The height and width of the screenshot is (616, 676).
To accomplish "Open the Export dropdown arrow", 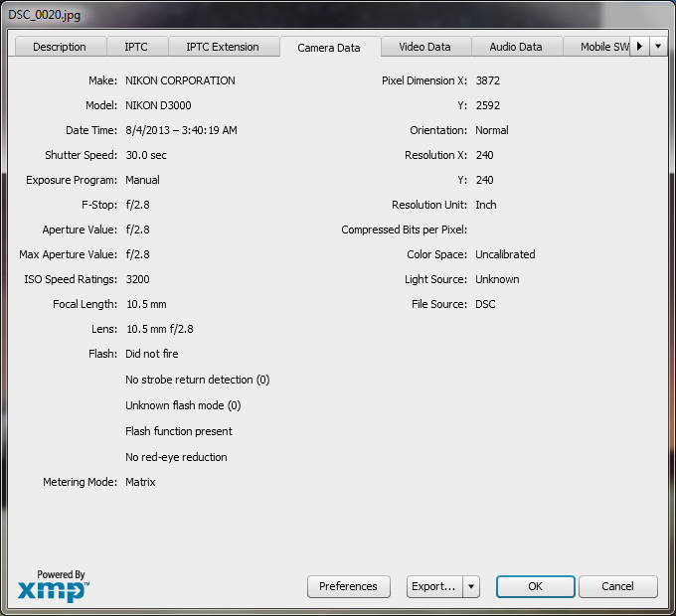I will [x=471, y=586].
